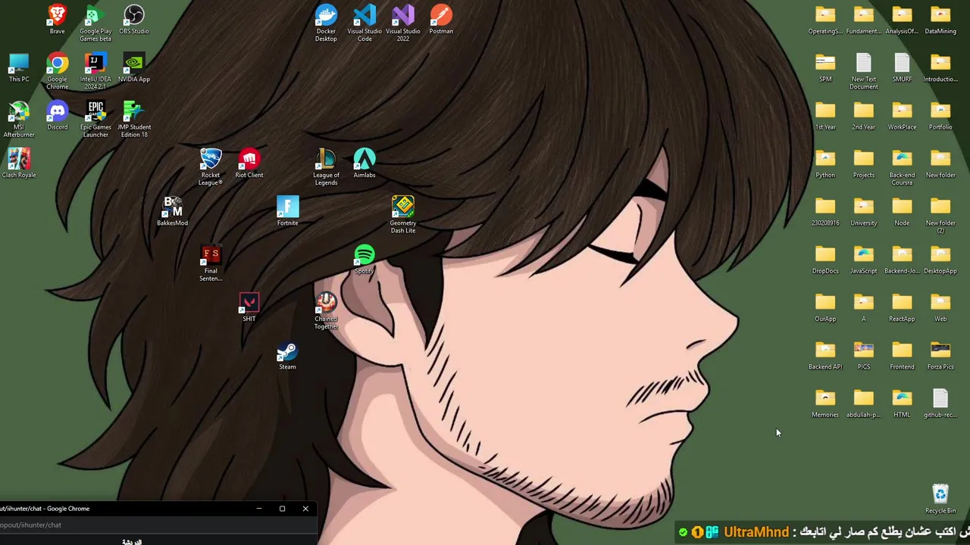Launch Fortnite from desktop
970x545 pixels.
[287, 210]
